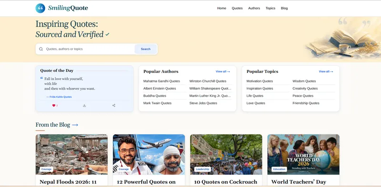
Task: Open Peace Quotes topic
Action: click(303, 96)
